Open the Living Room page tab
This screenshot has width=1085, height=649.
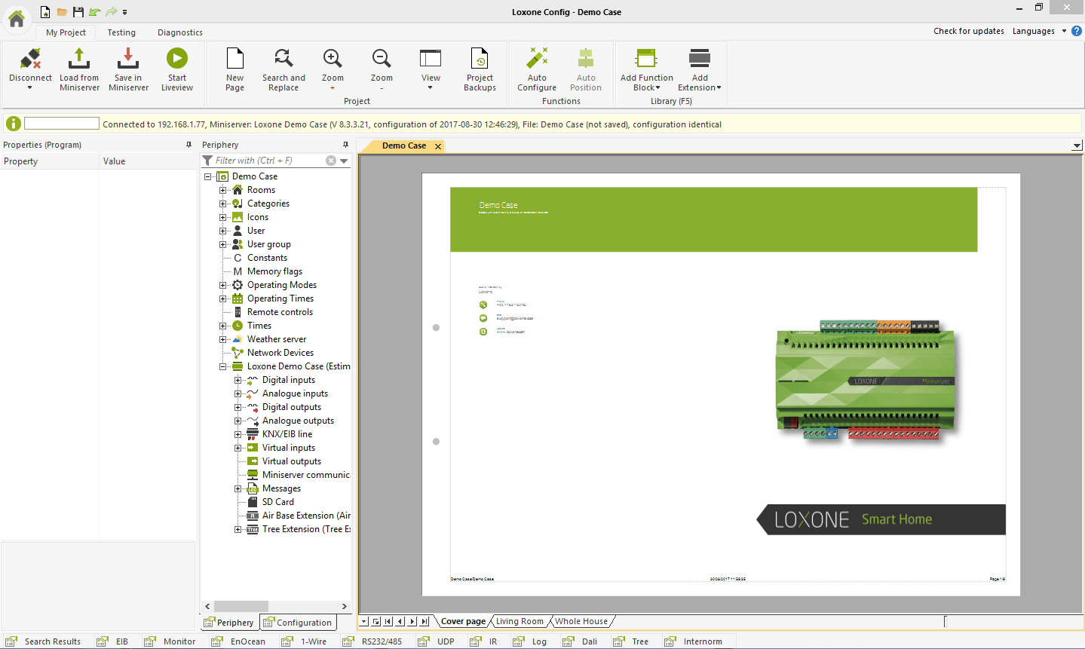pos(520,621)
